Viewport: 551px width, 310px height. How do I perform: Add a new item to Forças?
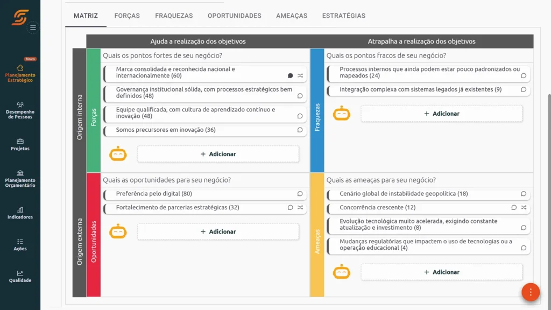tap(218, 154)
